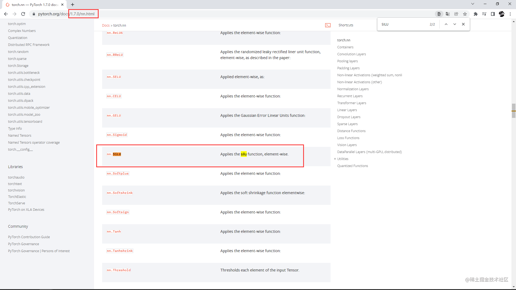The height and width of the screenshot is (290, 516).
Task: Expand the Utilities section
Action: click(335, 159)
